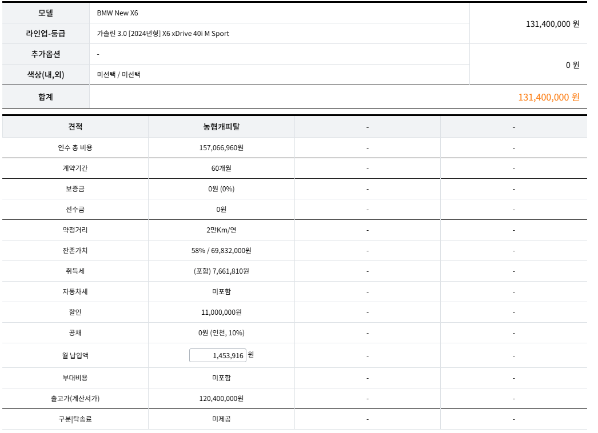Click the 출고가 value 120,400,000원
Image resolution: width=598 pixels, height=433 pixels.
[x=221, y=399]
